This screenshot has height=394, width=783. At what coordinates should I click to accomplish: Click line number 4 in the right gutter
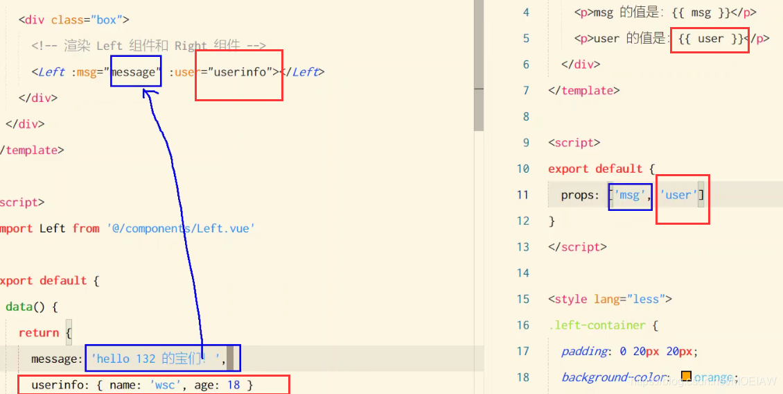(526, 12)
